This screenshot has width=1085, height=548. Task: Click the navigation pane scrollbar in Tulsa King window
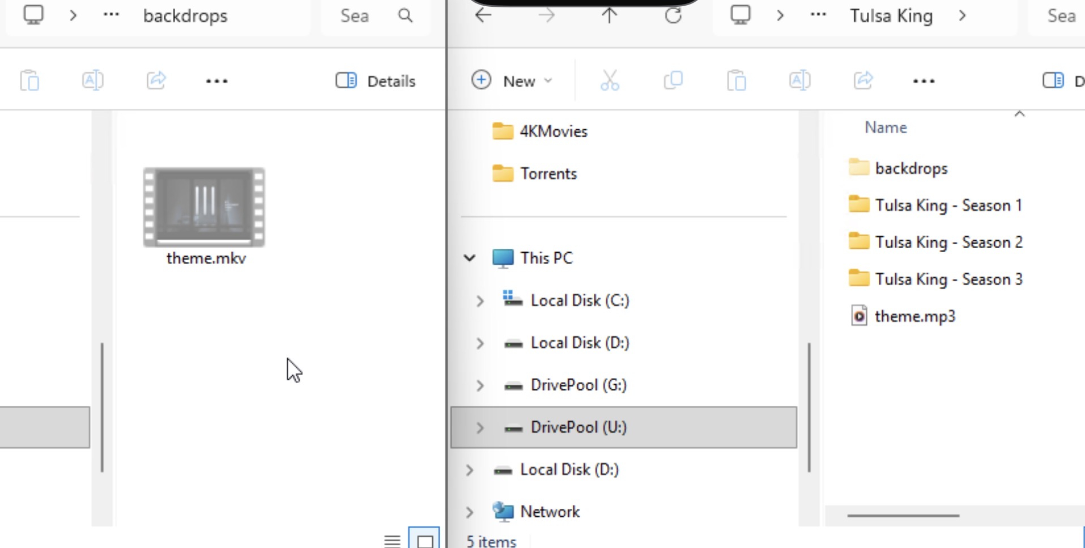point(809,407)
